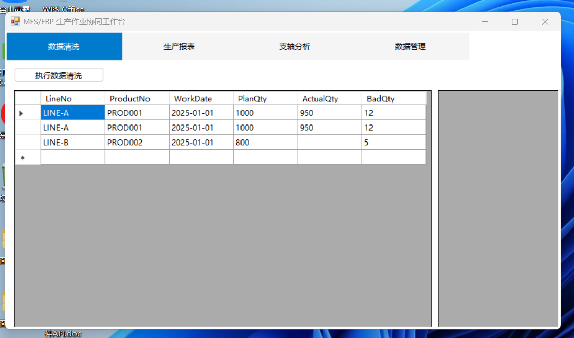Click the empty ProductNo cell in new row

(x=137, y=157)
